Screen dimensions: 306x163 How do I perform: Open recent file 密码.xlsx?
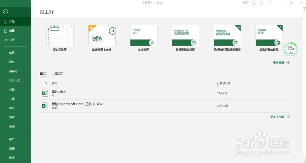(x=165, y=93)
